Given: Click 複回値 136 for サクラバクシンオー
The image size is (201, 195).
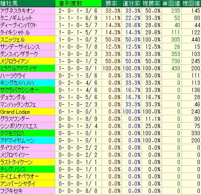Looking at the screenshot, I should click(x=196, y=90).
